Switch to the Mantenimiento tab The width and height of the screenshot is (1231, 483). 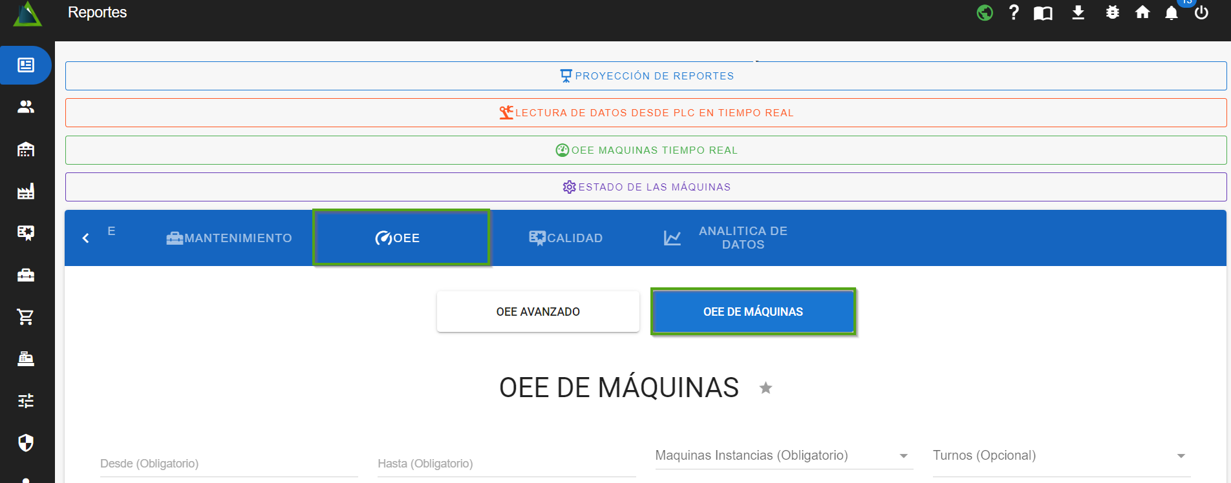230,238
